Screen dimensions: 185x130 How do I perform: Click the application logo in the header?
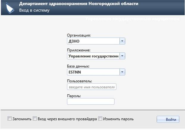10,7
